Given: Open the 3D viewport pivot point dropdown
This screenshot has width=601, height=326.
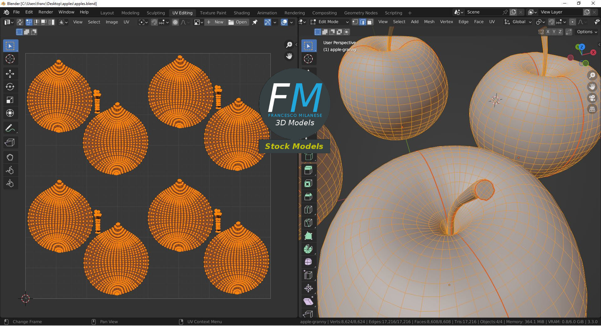Looking at the screenshot, I should (x=541, y=22).
